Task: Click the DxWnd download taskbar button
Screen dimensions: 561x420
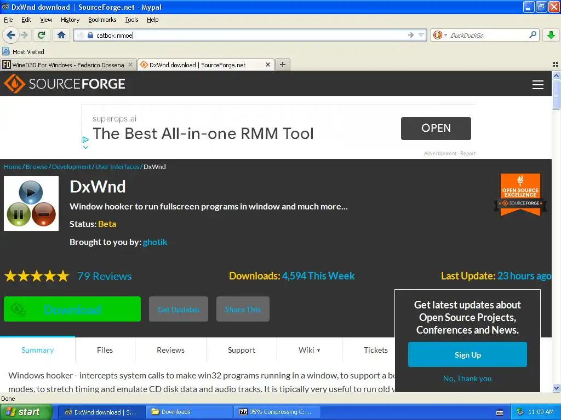Action: (101, 412)
